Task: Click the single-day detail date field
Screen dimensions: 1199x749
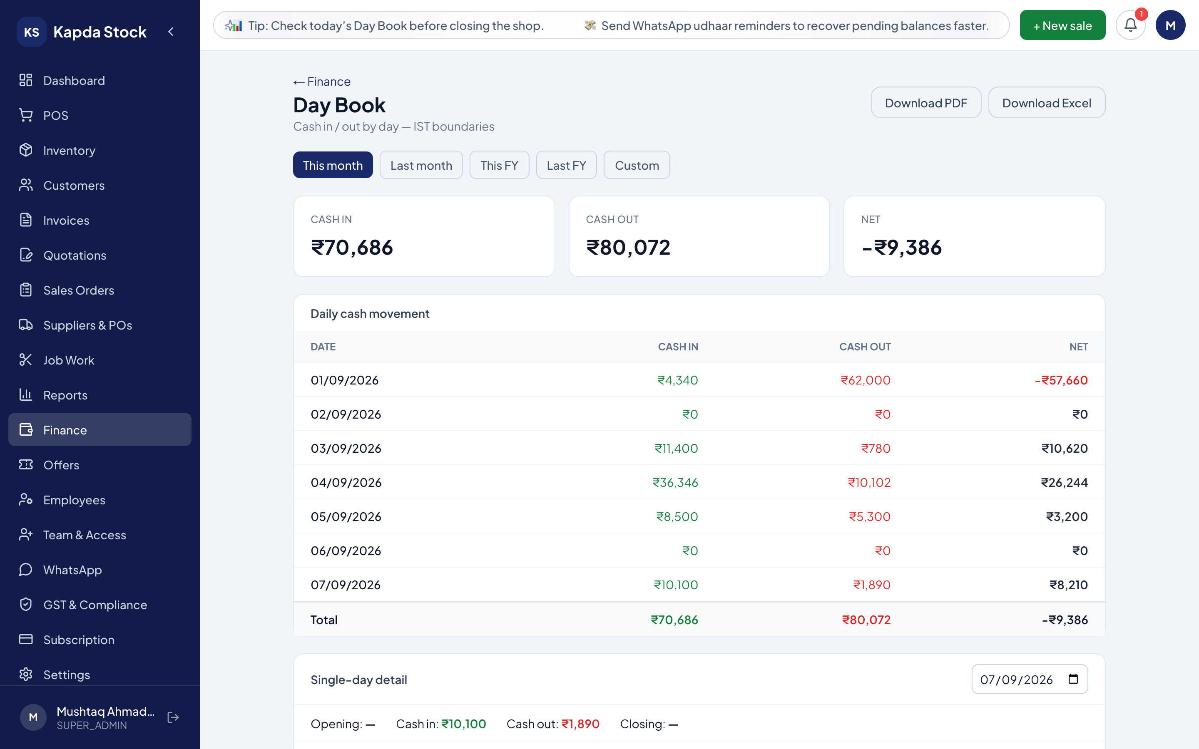Action: click(1030, 679)
